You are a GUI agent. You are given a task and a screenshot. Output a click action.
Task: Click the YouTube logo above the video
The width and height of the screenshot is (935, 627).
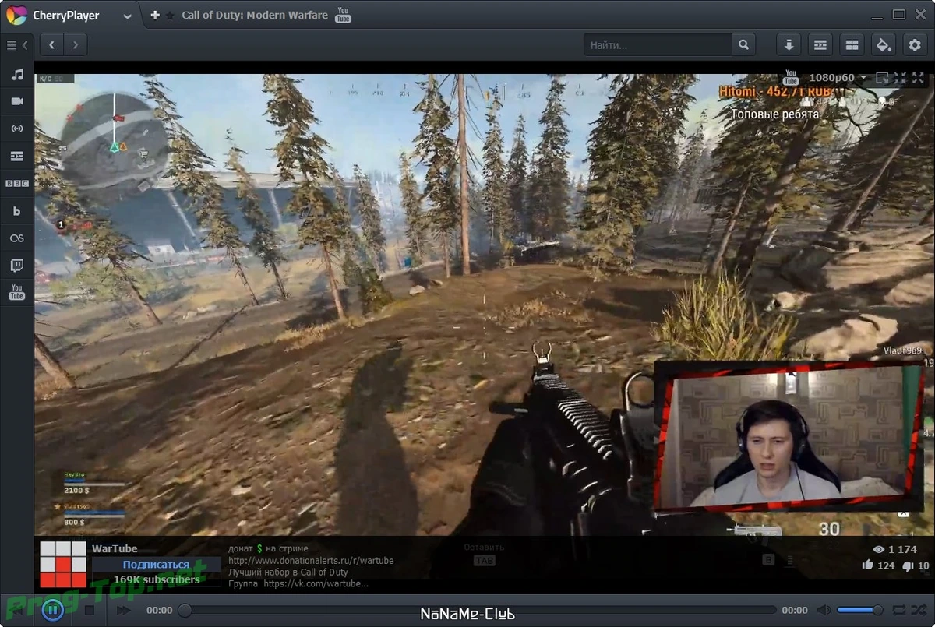pos(791,77)
